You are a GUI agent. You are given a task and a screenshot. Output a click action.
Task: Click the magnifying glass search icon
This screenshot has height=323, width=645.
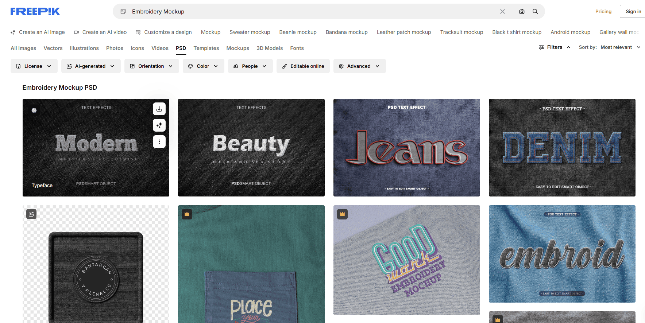535,12
